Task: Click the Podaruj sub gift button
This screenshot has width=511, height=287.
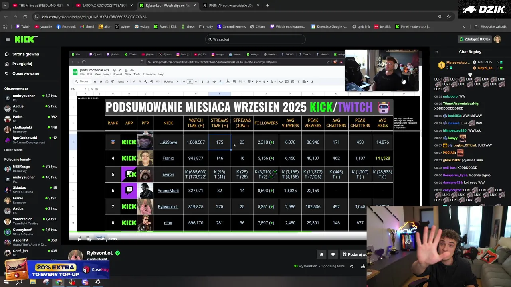Action: tap(354, 254)
